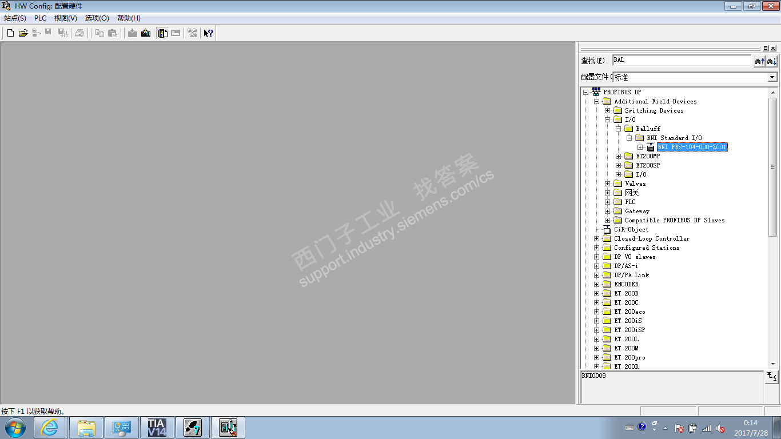Open the 站点(S) menu
781x439 pixels.
(x=15, y=18)
